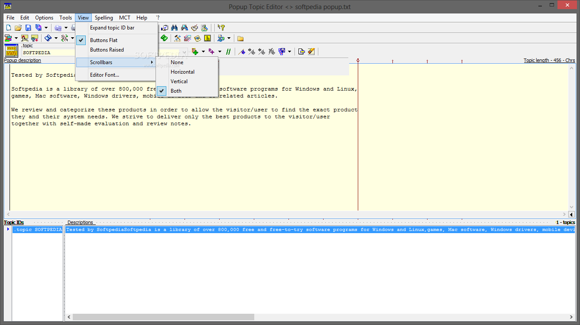Open the MCT menu
This screenshot has width=580, height=325.
pyautogui.click(x=125, y=18)
